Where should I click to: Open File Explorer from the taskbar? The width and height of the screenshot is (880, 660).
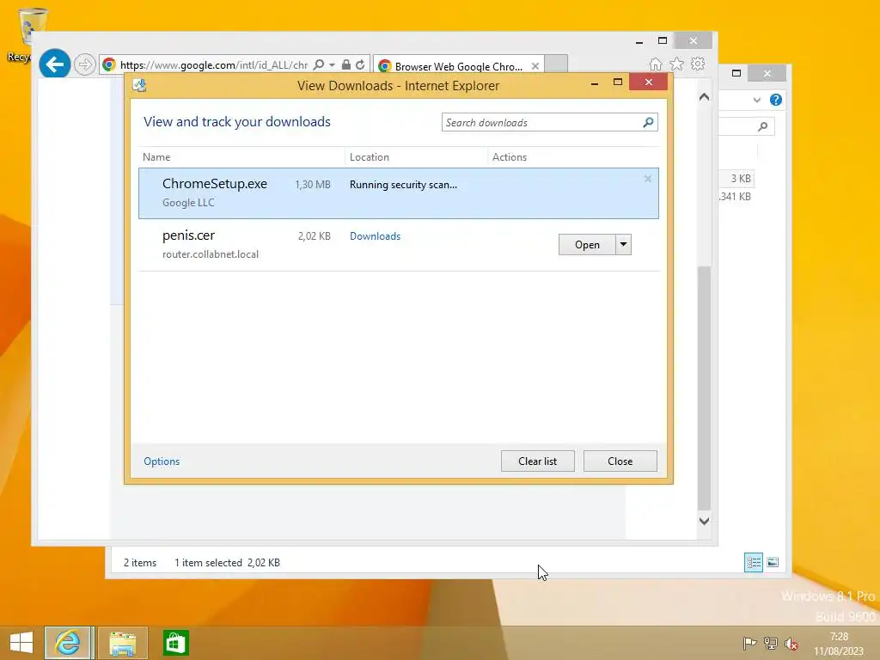(x=123, y=643)
